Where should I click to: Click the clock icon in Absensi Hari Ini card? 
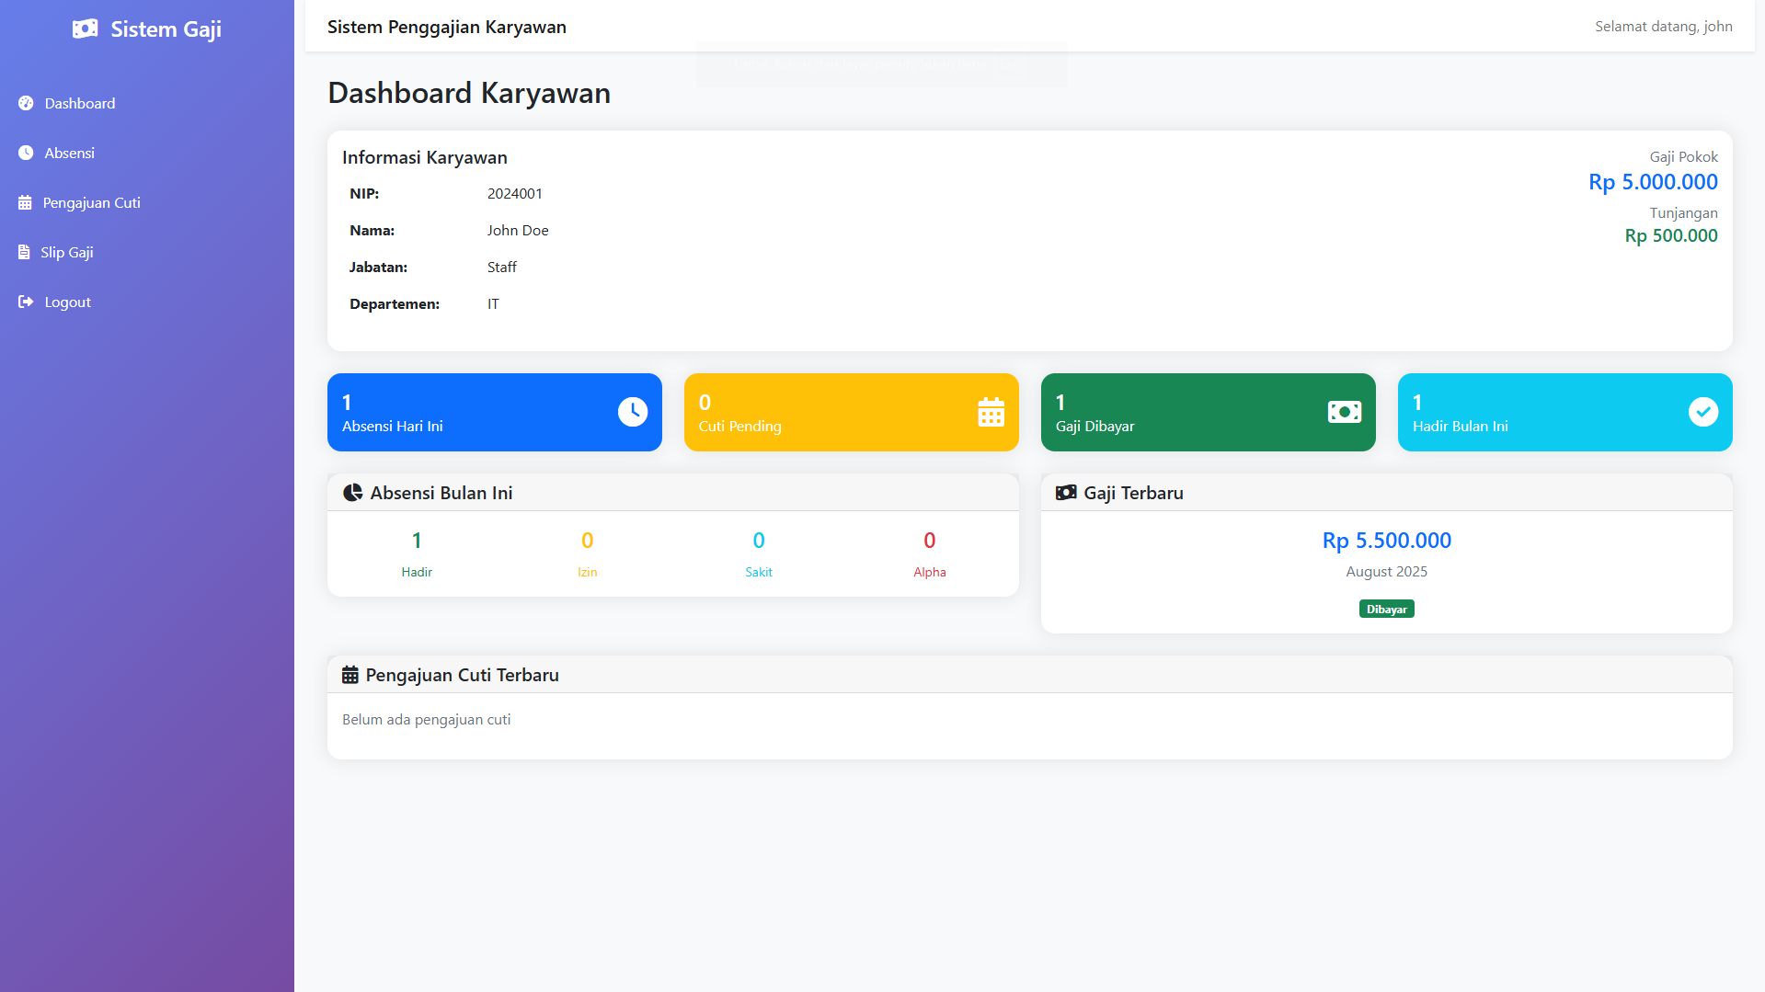(633, 412)
